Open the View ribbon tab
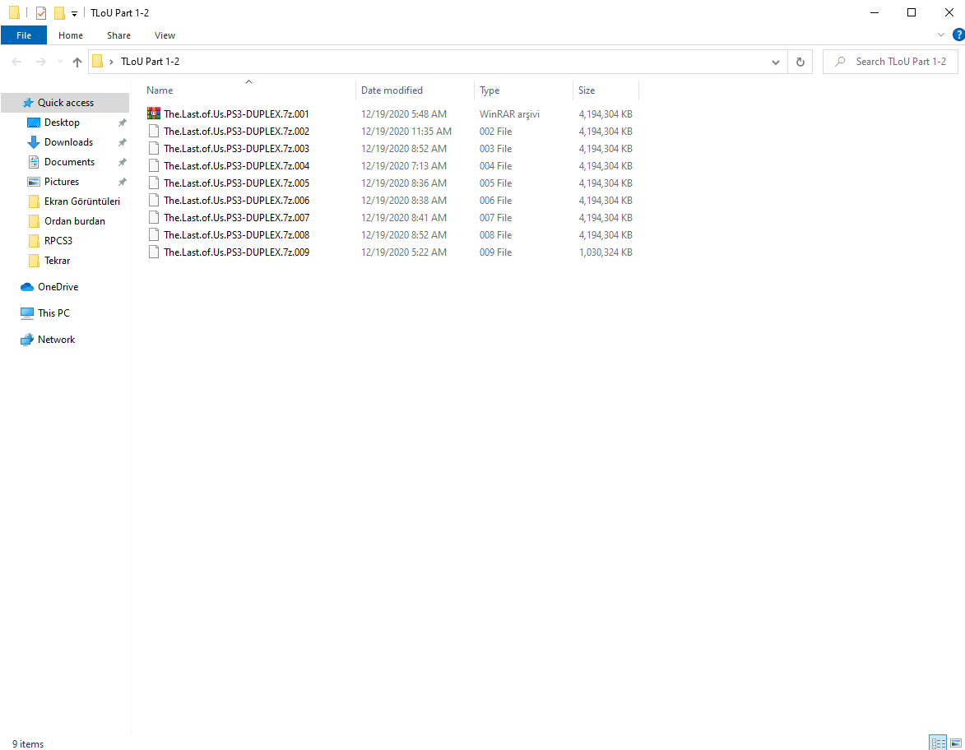Viewport: 965px width, 750px height. (165, 35)
